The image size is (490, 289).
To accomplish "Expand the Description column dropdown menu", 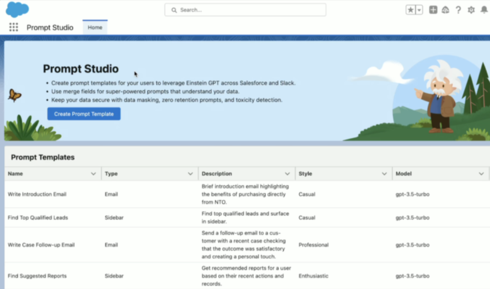I will (x=287, y=174).
